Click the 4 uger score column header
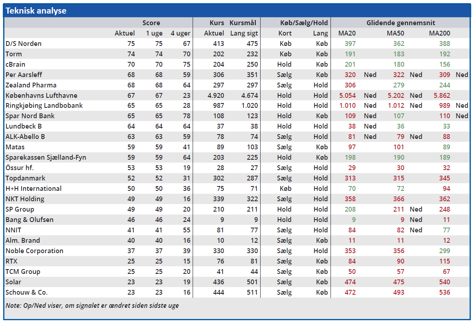This screenshot has width=474, height=323. pos(180,33)
